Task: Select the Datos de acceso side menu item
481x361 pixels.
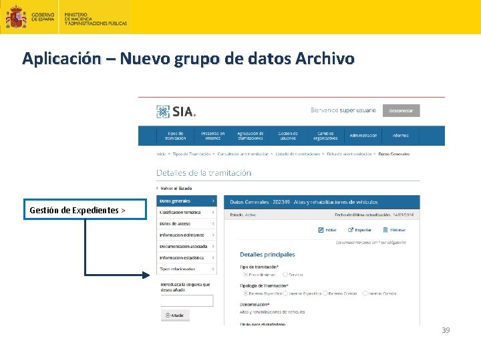Action: pos(186,224)
